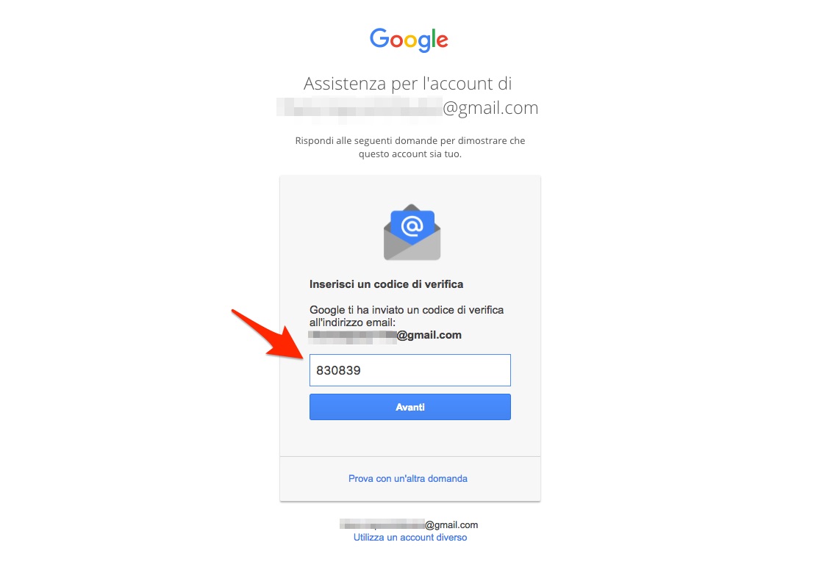Click the bold @gmail.com address in card

429,335
